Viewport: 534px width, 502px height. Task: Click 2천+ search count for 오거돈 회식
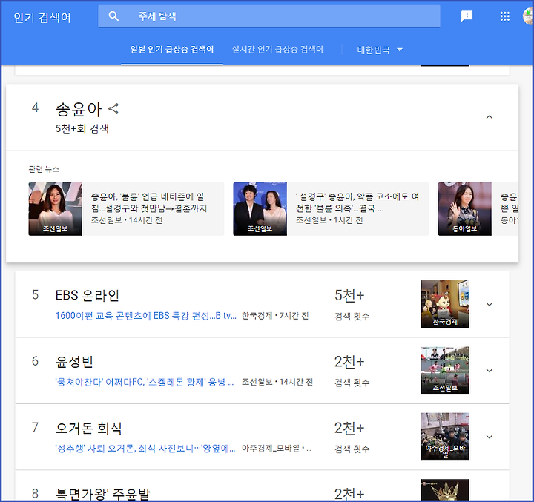(349, 428)
